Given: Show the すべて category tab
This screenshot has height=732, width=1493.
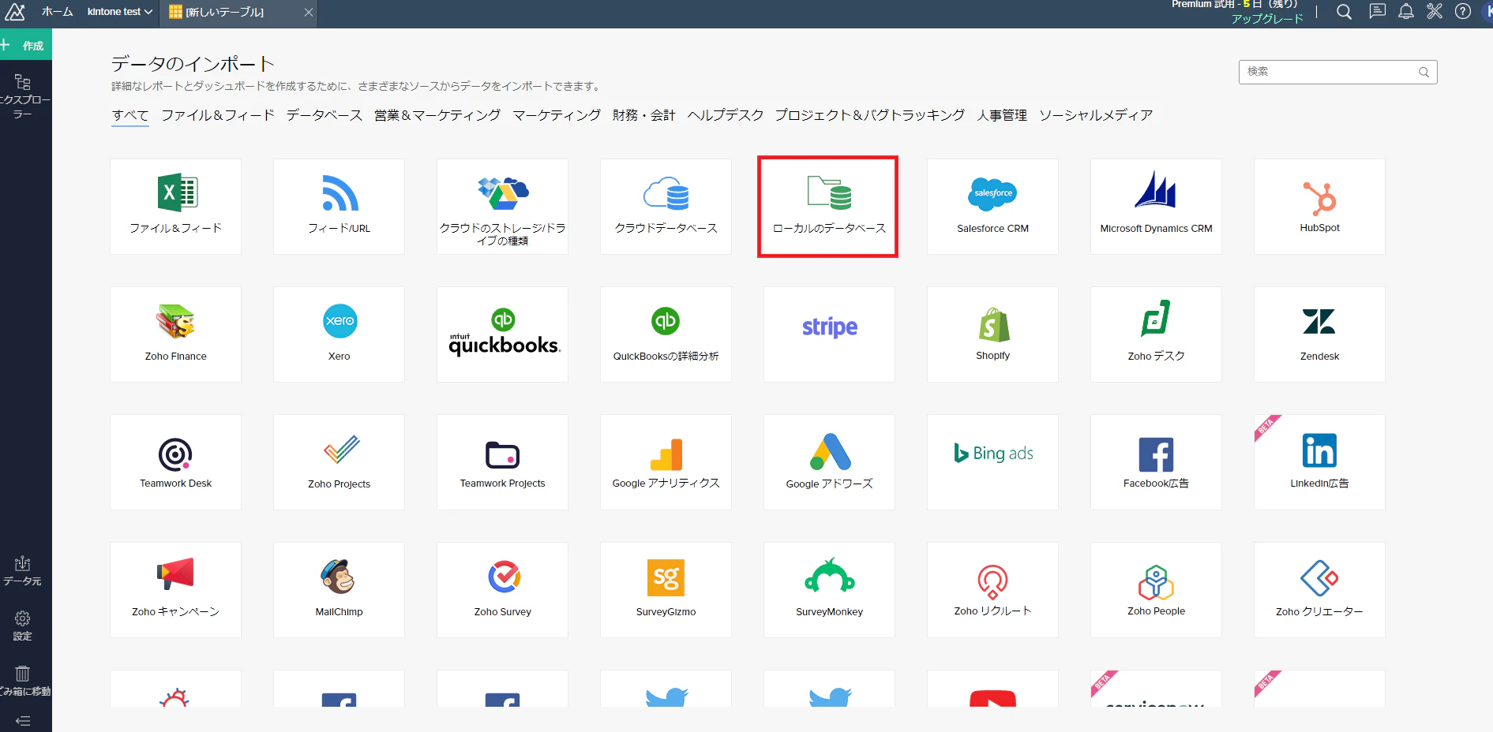Looking at the screenshot, I should pyautogui.click(x=130, y=115).
